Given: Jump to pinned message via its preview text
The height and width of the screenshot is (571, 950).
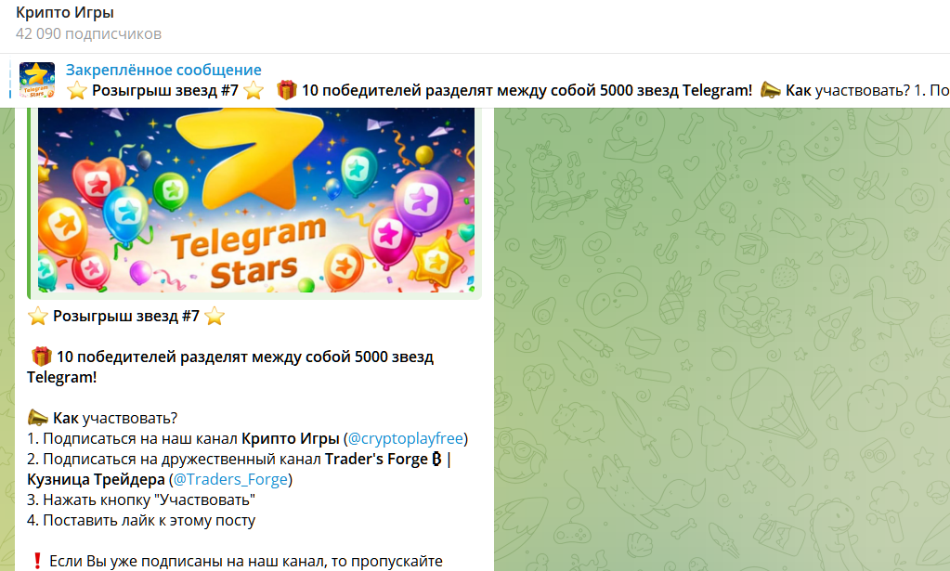Looking at the screenshot, I should coord(508,90).
